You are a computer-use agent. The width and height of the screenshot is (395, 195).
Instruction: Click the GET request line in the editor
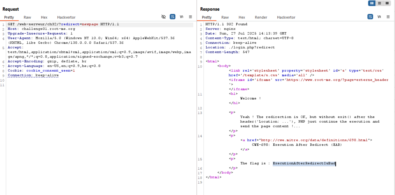pyautogui.click(x=63, y=24)
